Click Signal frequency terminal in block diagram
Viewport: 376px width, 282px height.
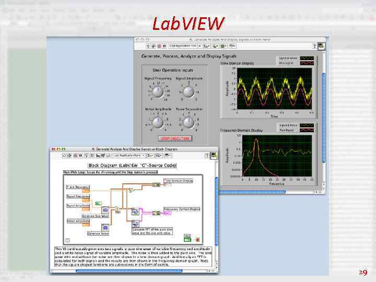point(86,200)
